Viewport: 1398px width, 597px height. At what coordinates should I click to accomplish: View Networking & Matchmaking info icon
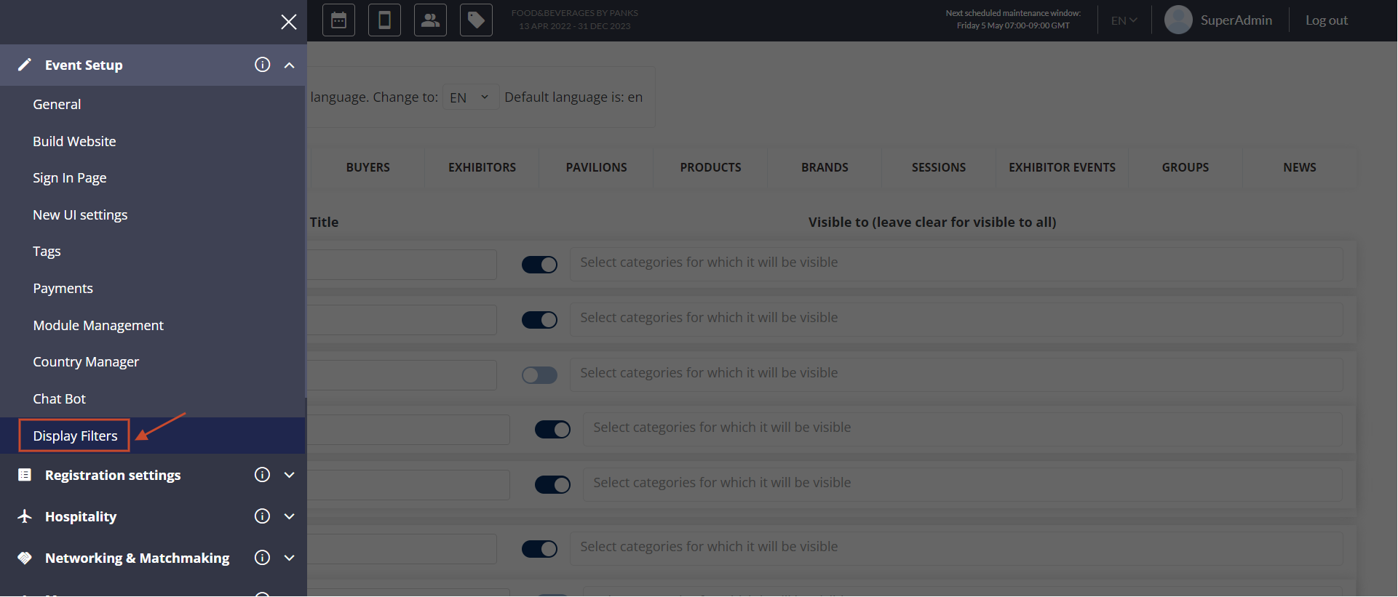(x=262, y=558)
